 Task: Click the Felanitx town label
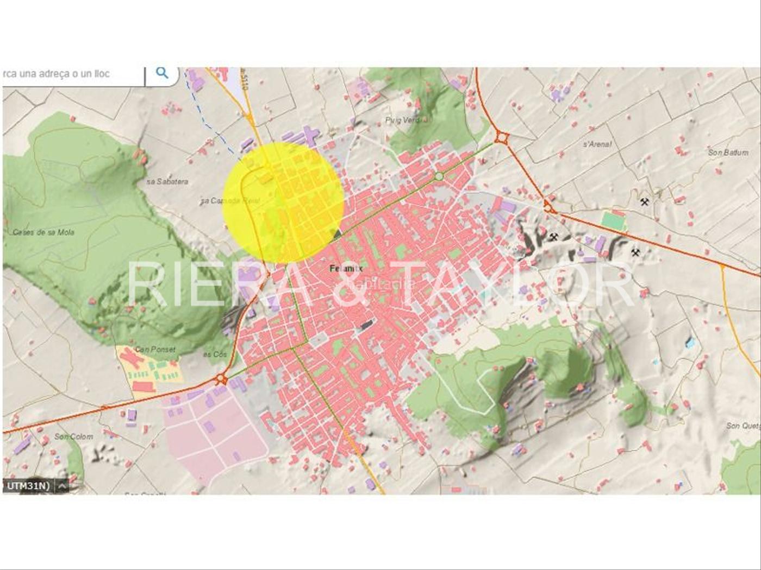point(346,268)
